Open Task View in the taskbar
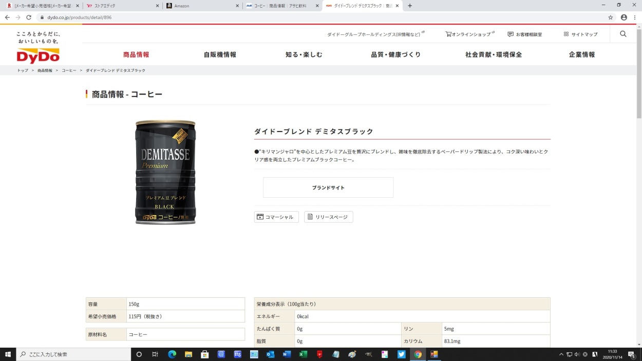 coord(155,354)
